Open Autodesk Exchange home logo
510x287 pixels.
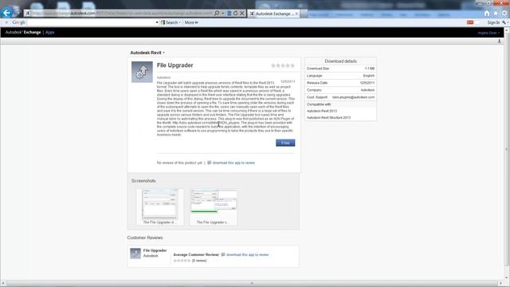pos(23,32)
